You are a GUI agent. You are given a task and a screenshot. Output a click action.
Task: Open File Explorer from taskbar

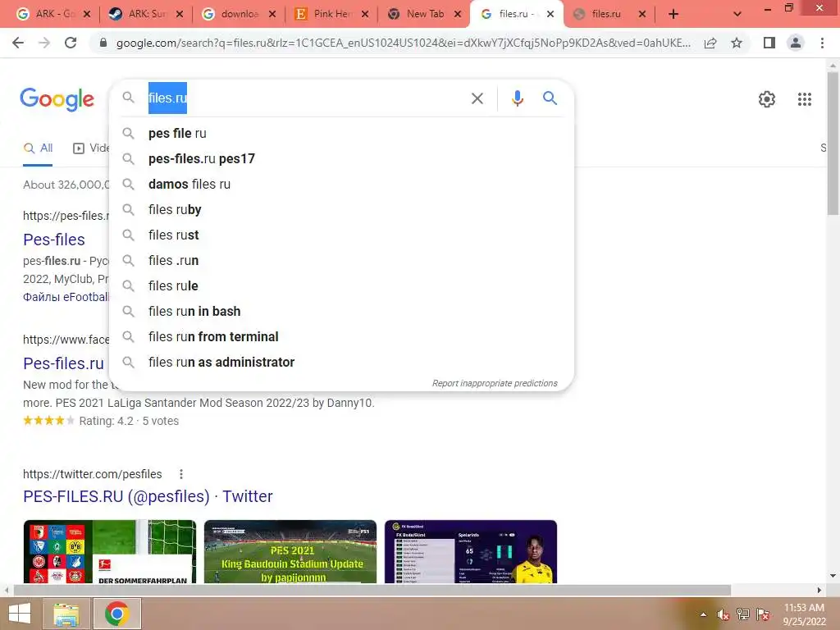click(66, 614)
